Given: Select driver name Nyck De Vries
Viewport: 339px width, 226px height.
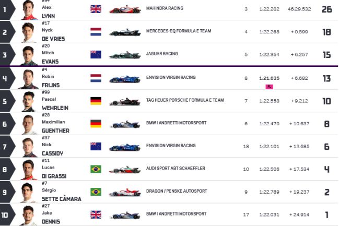Looking at the screenshot, I should click(x=53, y=34).
